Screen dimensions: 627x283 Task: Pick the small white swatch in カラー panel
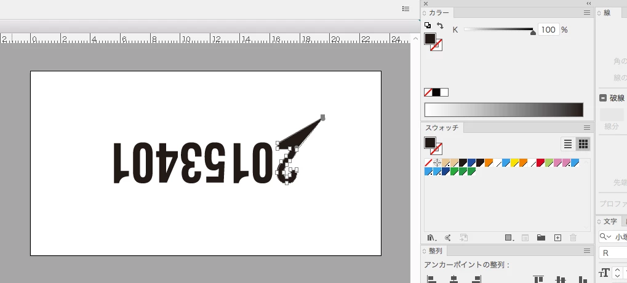point(444,92)
